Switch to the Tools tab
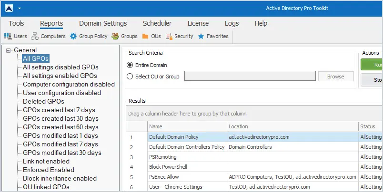Screen dimensions: 383x192 16,23
